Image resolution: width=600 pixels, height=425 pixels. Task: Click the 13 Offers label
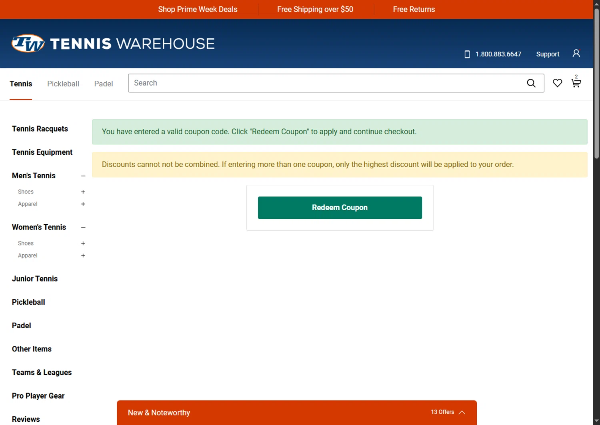point(442,412)
